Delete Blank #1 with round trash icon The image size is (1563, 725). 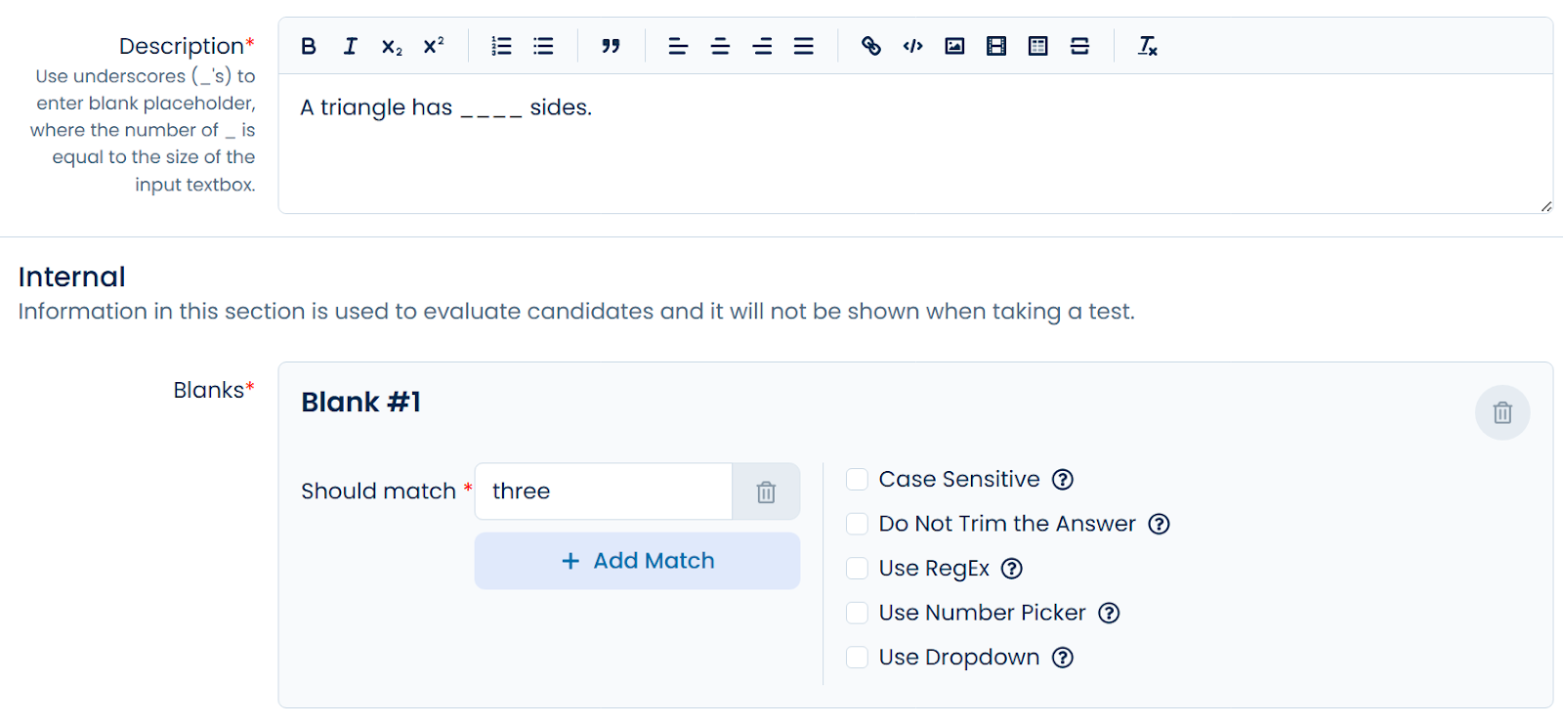point(1502,412)
